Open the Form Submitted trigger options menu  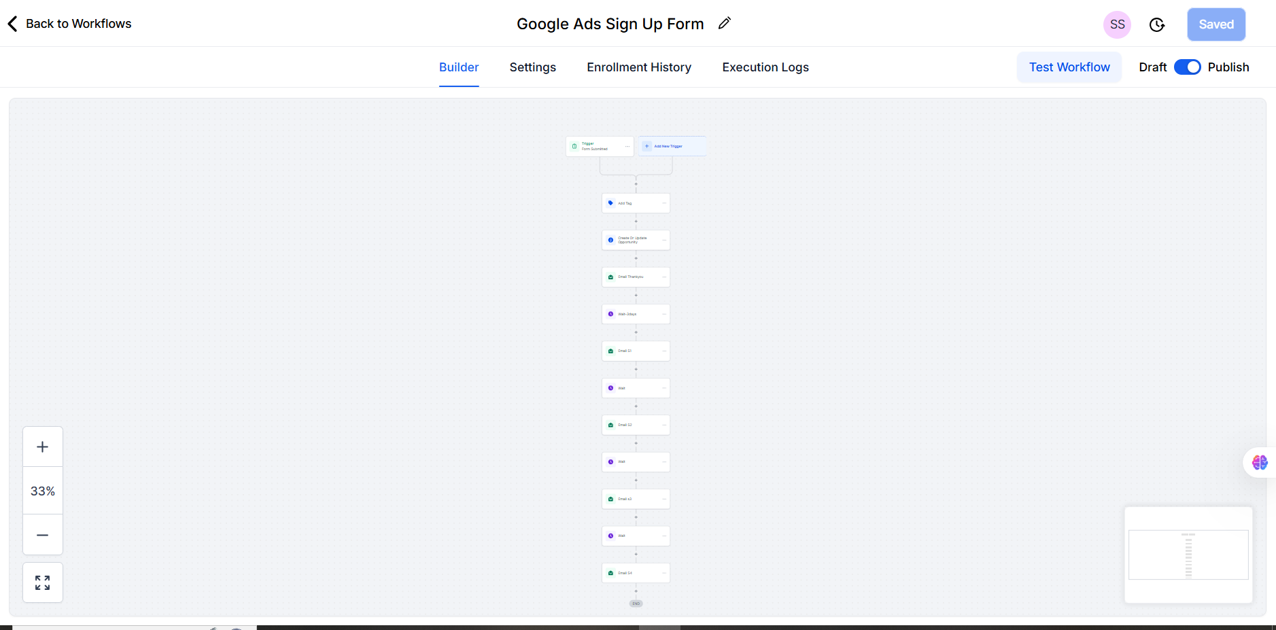click(627, 146)
